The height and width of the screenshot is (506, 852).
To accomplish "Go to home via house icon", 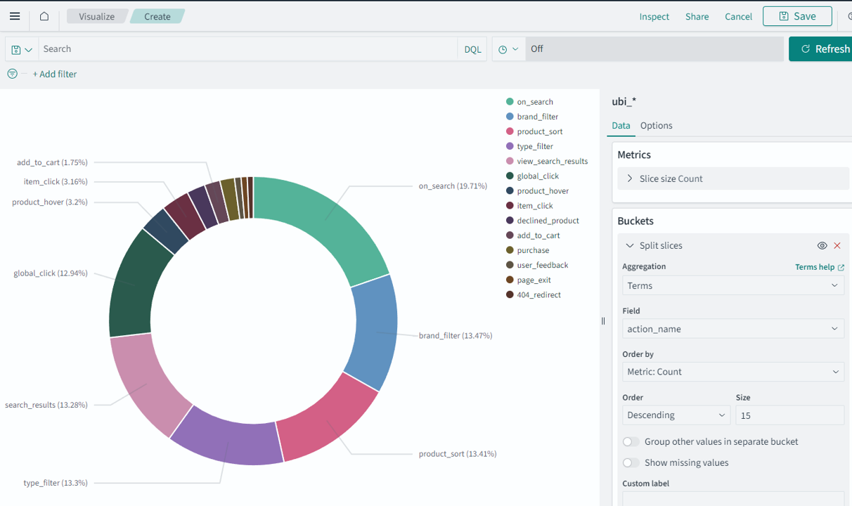I will pos(44,16).
